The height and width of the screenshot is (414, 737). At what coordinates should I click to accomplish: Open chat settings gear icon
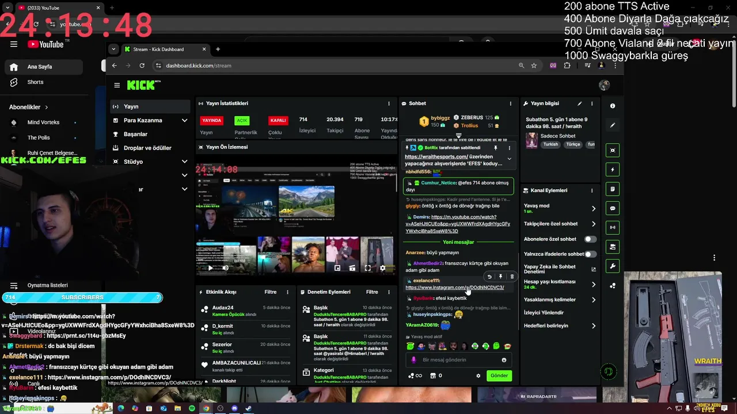[478, 375]
